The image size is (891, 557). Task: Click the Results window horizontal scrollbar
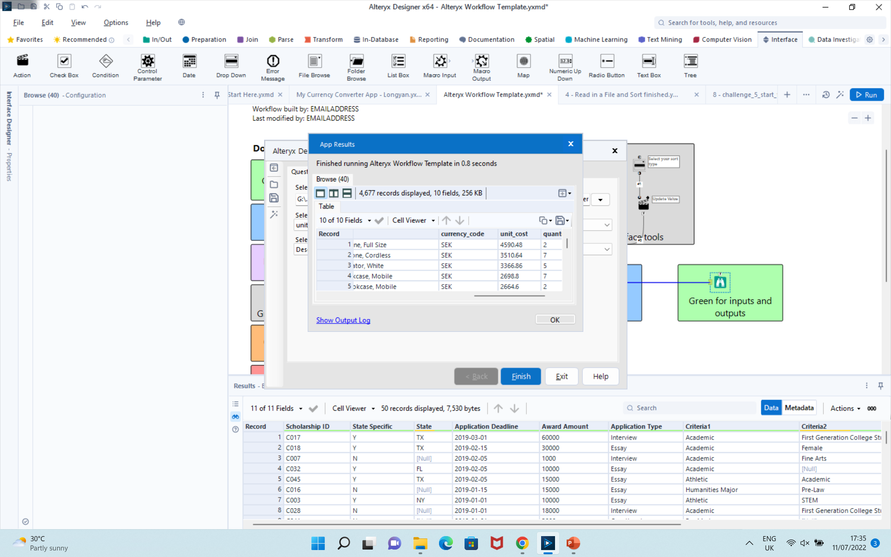coord(466,525)
